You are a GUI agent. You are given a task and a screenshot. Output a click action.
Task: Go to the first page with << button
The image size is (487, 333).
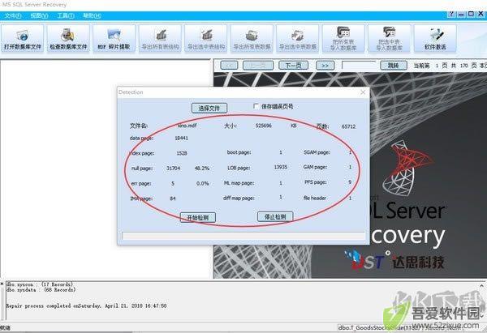pyautogui.click(x=229, y=66)
